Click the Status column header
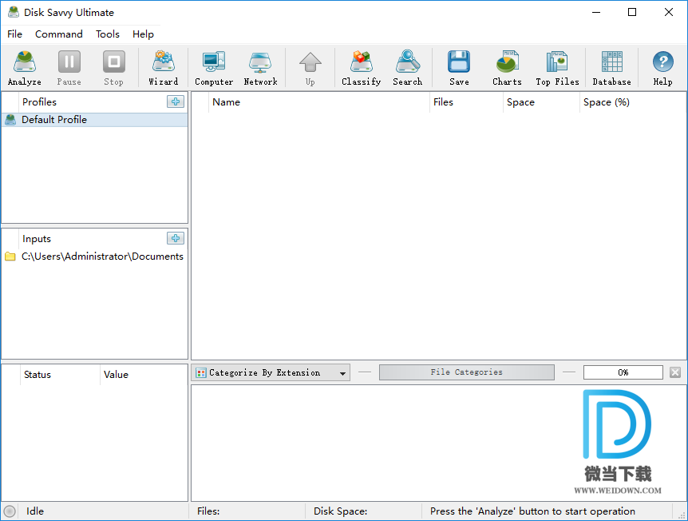The width and height of the screenshot is (688, 521). click(x=60, y=375)
